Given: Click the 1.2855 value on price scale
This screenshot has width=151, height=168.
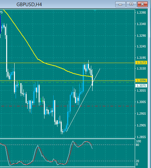Looking at the screenshot, I should tap(141, 137).
